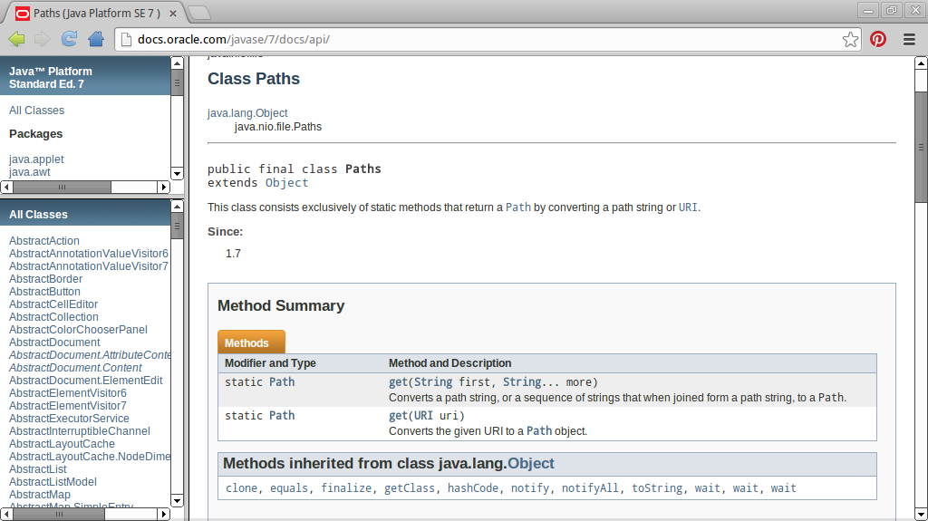928x521 pixels.
Task: Open Object link in inherited methods heading
Action: click(x=531, y=464)
